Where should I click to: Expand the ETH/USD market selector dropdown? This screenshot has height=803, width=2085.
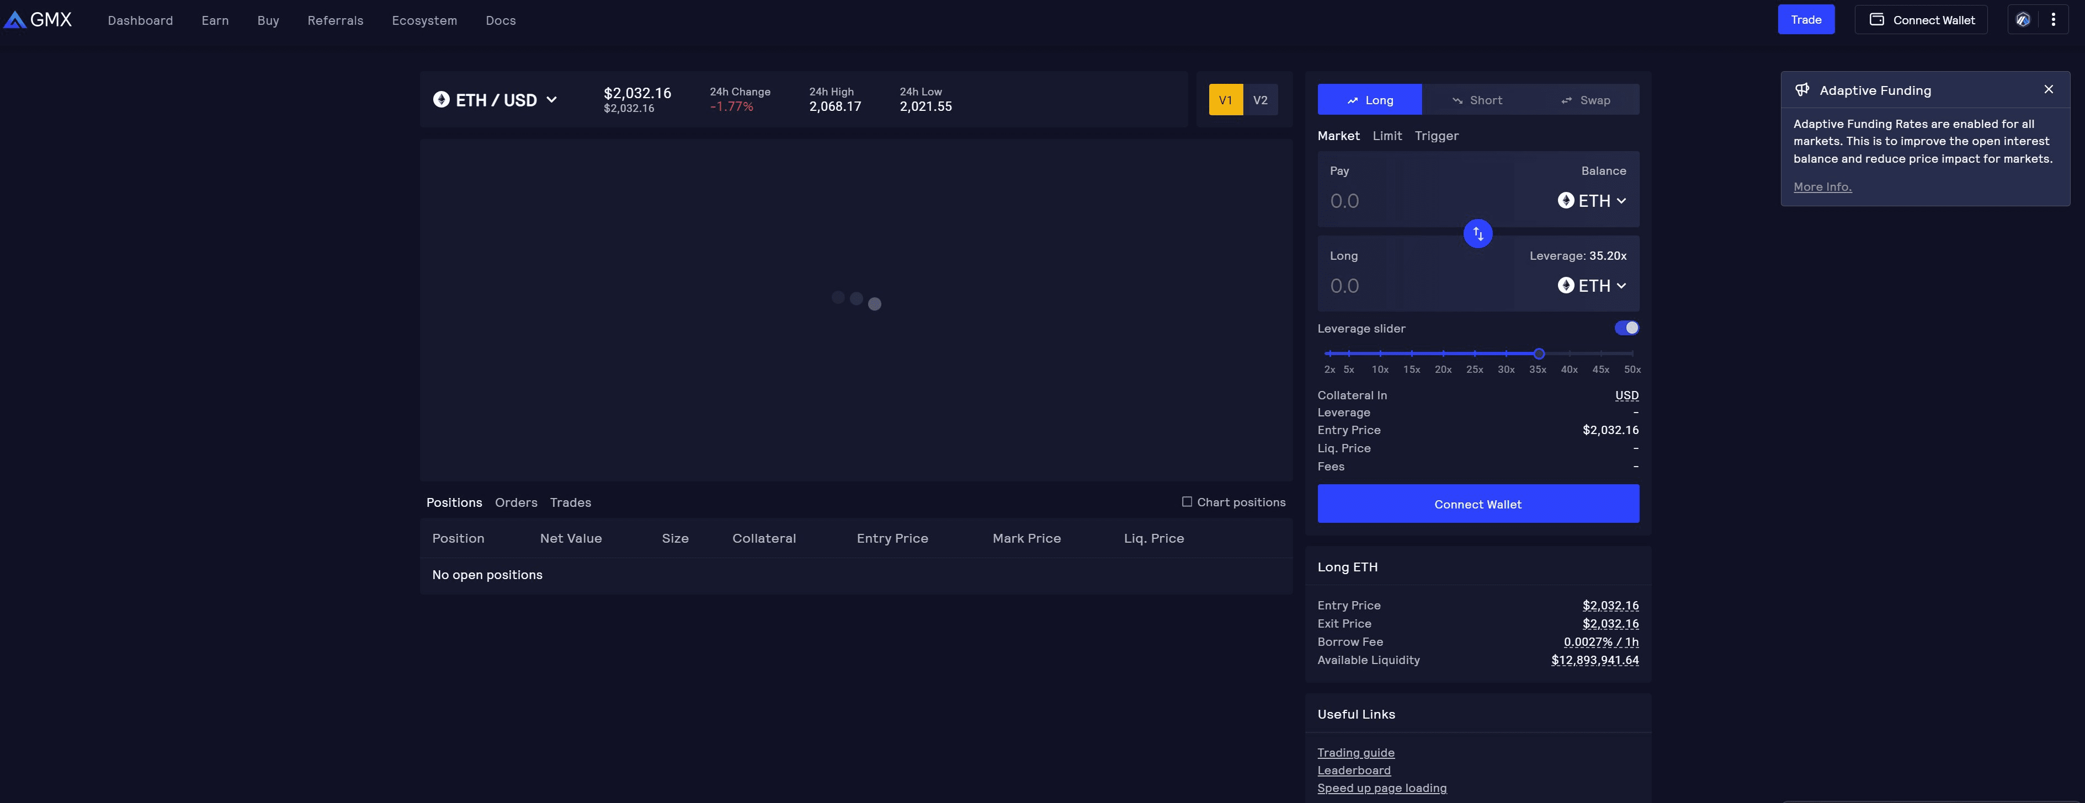[553, 99]
